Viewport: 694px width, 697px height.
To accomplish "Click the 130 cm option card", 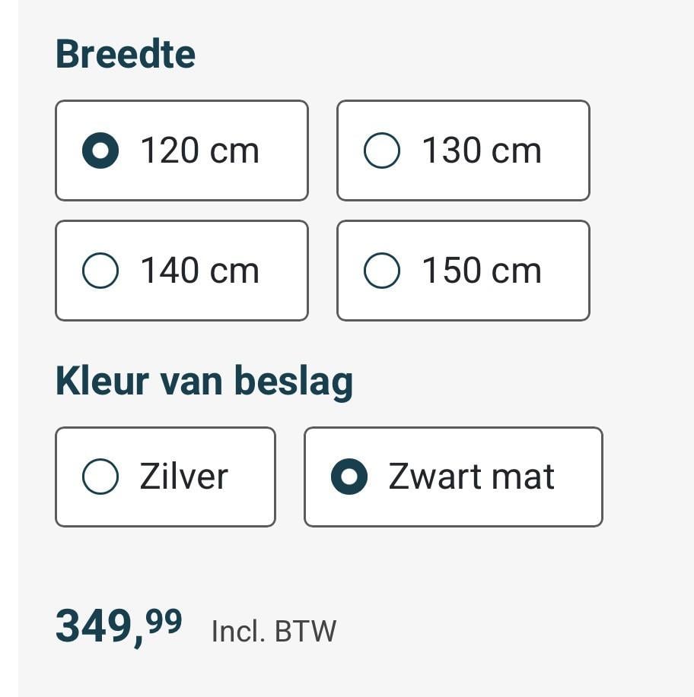I will tap(463, 150).
